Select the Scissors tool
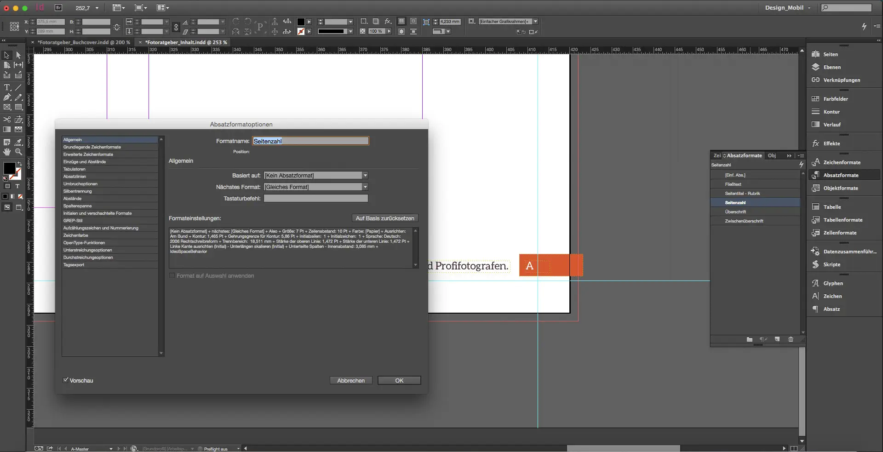 (7, 119)
